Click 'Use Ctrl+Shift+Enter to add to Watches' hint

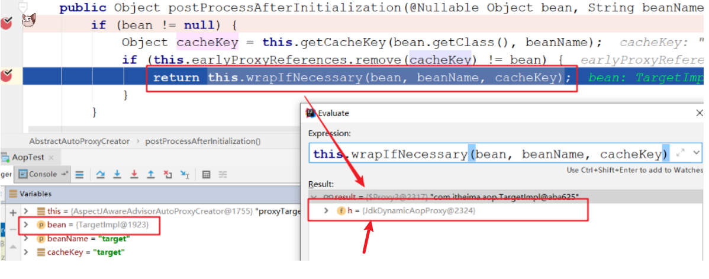(x=635, y=170)
